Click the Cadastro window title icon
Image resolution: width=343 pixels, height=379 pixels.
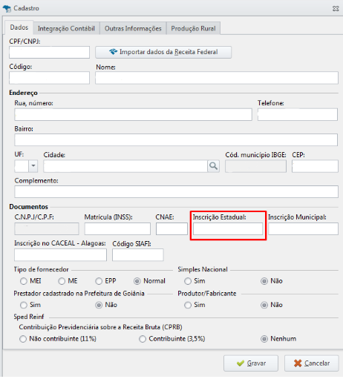tap(7, 9)
